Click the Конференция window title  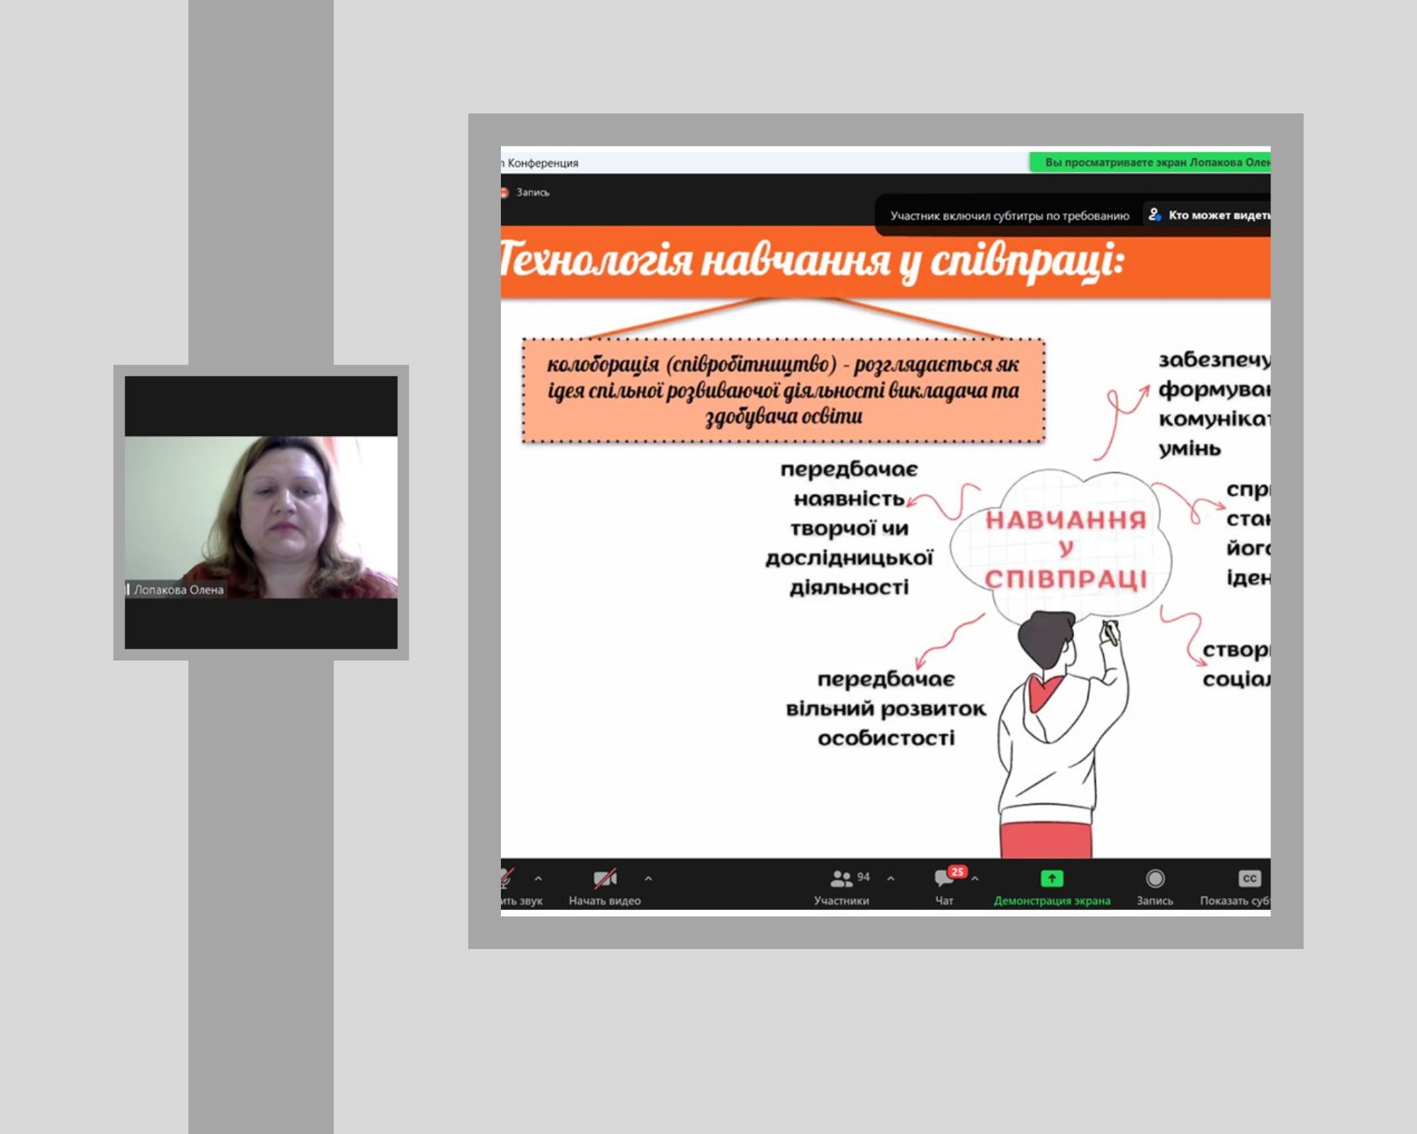pyautogui.click(x=543, y=163)
